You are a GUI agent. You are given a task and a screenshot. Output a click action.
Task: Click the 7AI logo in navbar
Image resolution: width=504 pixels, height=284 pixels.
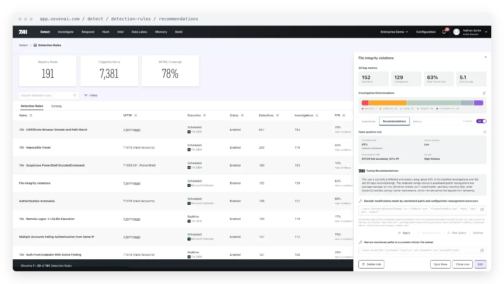pyautogui.click(x=23, y=32)
